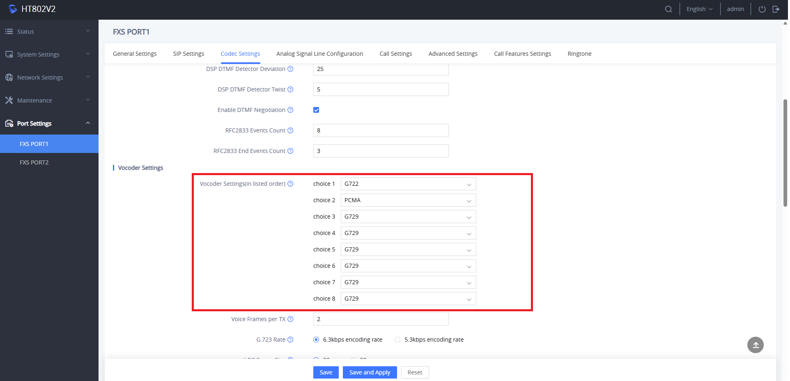Open the choice 2 PCMA dropdown
The height and width of the screenshot is (381, 790).
[408, 200]
